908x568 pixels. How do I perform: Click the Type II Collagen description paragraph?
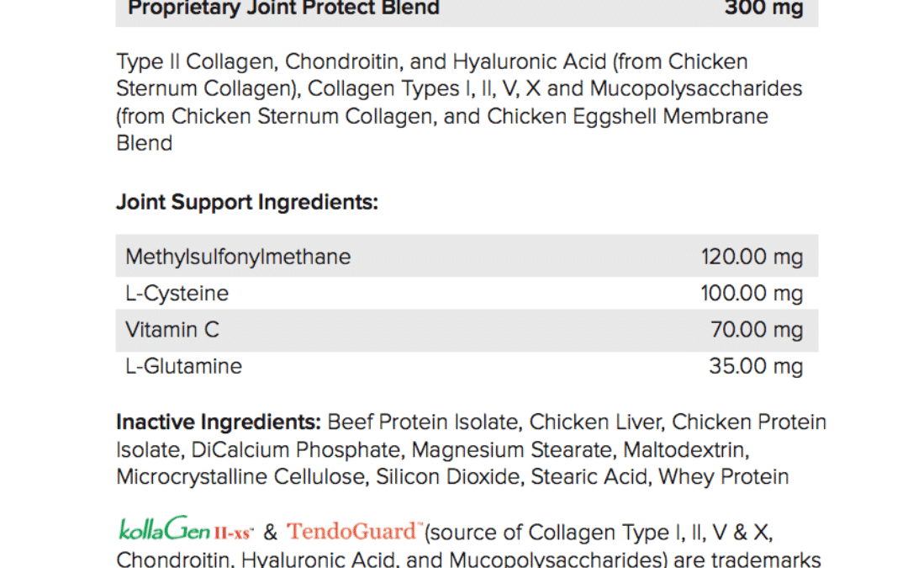click(x=459, y=102)
